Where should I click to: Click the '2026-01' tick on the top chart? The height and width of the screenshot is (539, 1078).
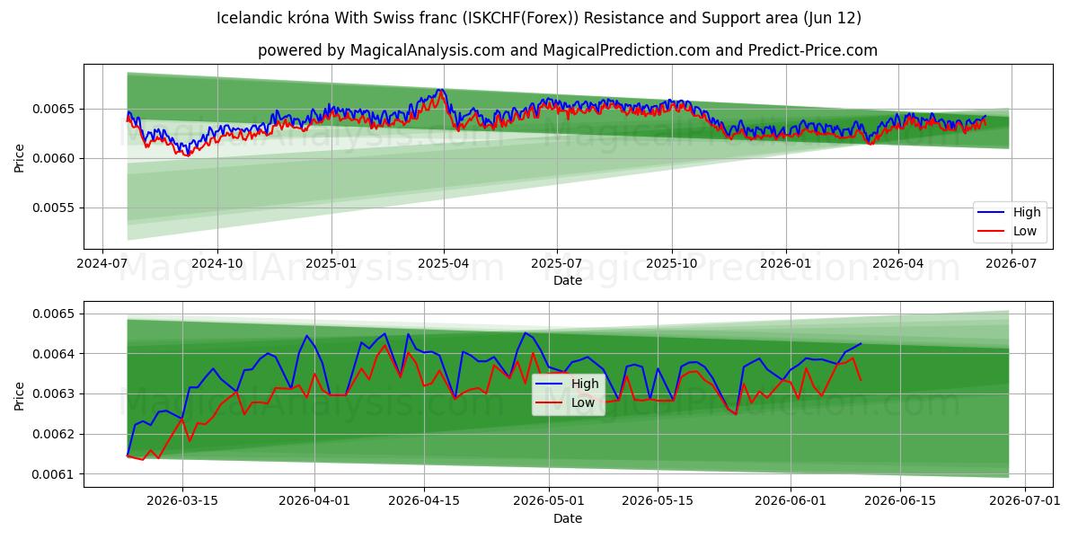[x=786, y=263]
